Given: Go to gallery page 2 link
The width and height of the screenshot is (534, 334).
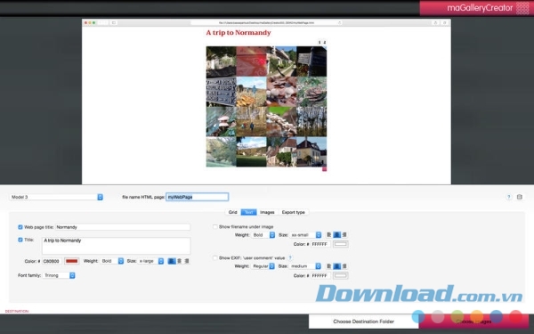Looking at the screenshot, I should [324, 42].
